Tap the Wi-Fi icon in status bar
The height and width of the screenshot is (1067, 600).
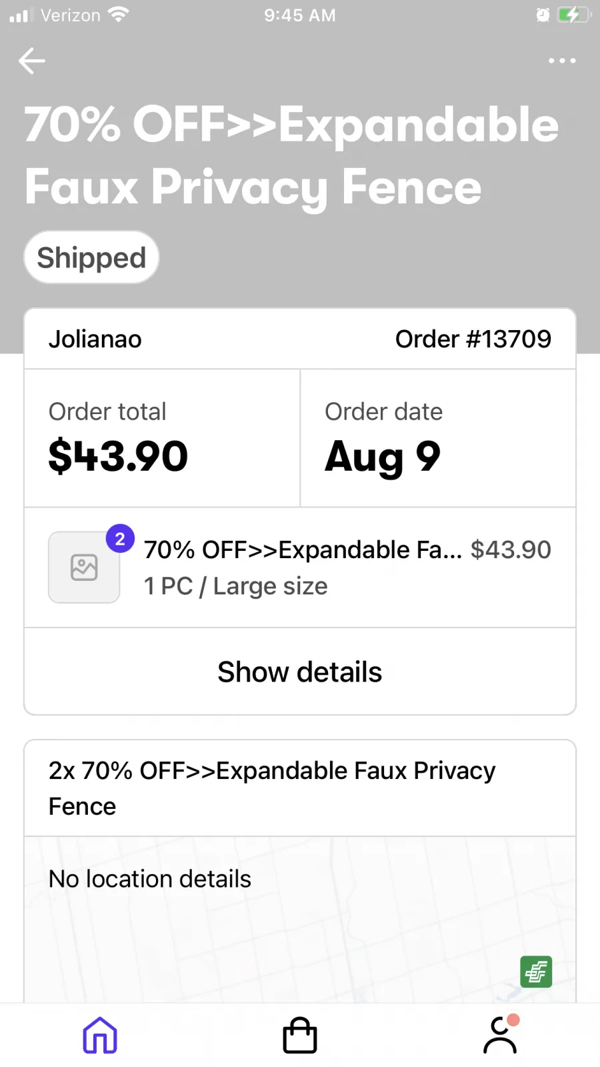119,15
